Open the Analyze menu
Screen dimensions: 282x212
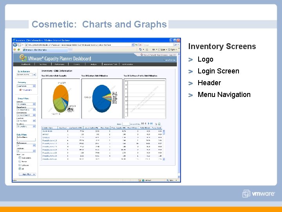pos(94,64)
